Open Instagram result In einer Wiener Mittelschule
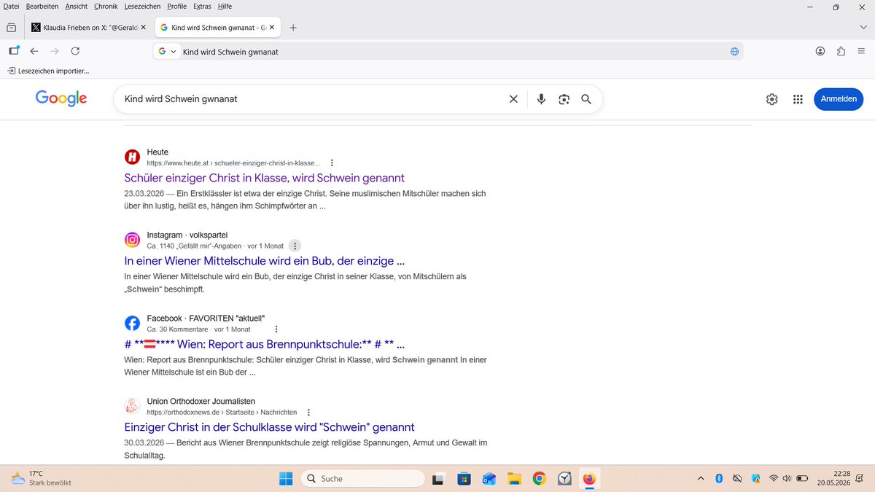This screenshot has width=875, height=492. tap(265, 261)
